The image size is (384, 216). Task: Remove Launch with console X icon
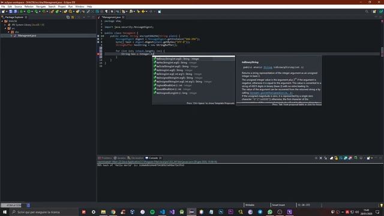click(321, 158)
